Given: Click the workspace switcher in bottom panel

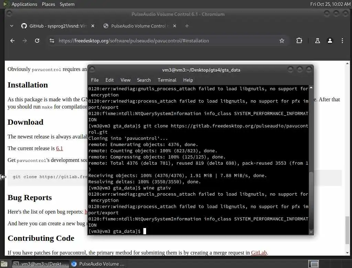Looking at the screenshot, I should click(x=313, y=264).
